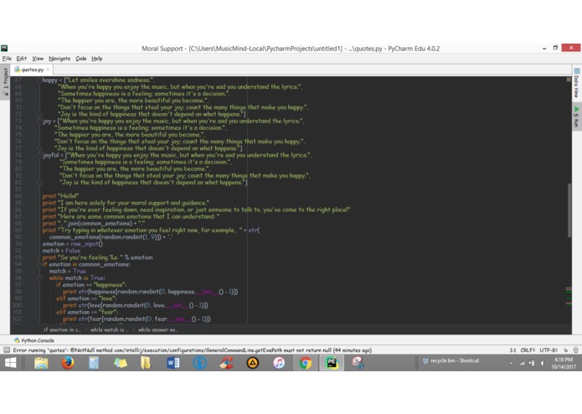This screenshot has height=414, width=582.
Task: Open the CCleaner taskbar icon
Action: click(x=226, y=363)
